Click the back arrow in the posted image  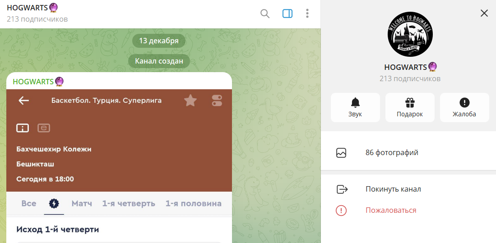pyautogui.click(x=24, y=101)
